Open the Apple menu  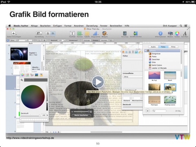(9, 26)
